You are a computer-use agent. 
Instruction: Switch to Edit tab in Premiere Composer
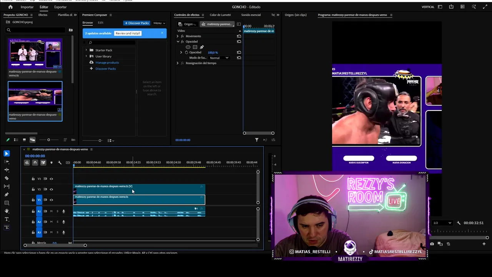pyautogui.click(x=100, y=23)
